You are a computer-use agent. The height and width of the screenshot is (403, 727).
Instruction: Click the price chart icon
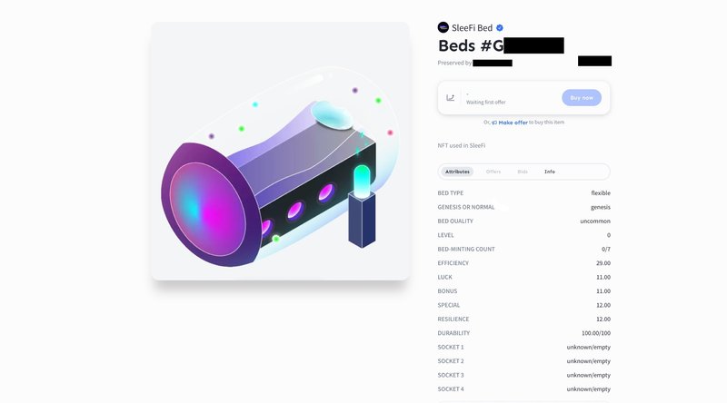point(450,97)
